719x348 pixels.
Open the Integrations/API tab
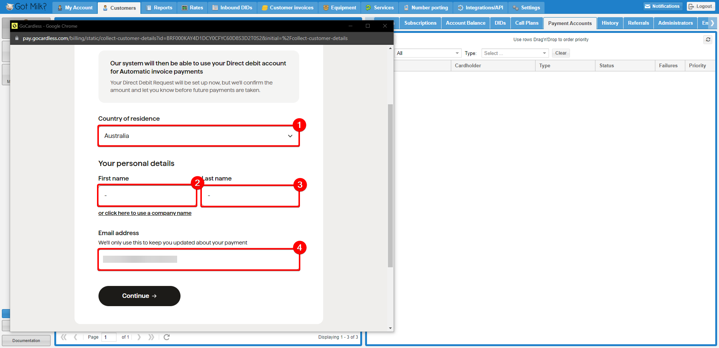(480, 8)
